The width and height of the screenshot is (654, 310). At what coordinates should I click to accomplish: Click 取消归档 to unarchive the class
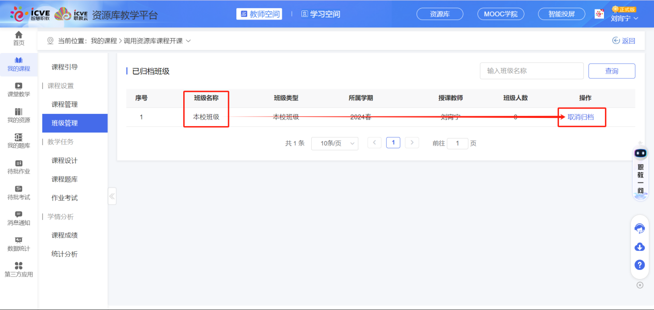(581, 117)
